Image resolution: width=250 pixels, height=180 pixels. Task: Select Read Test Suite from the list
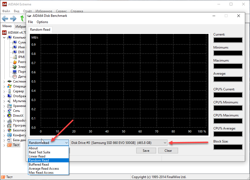tap(39, 152)
